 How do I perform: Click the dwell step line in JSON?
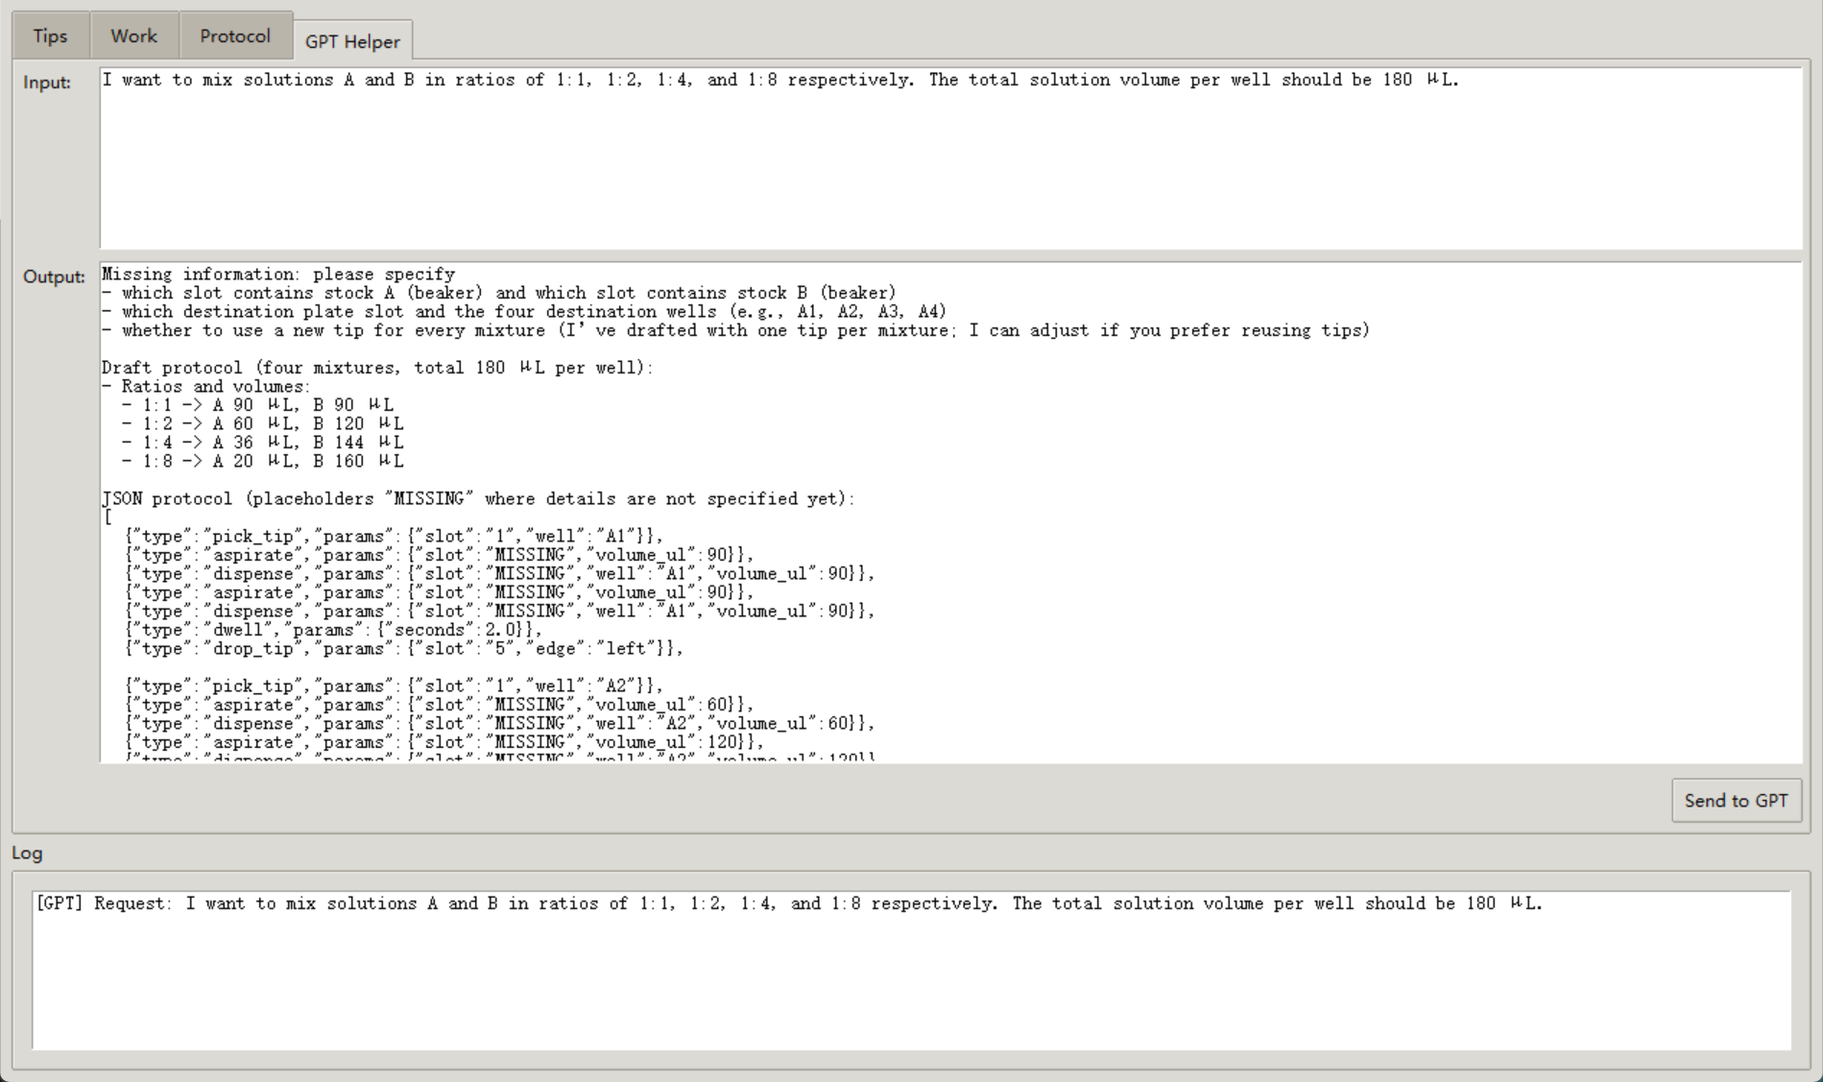point(332,631)
